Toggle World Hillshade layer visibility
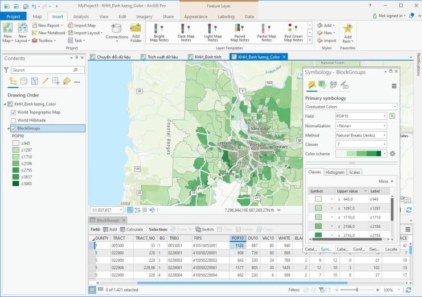 tap(13, 120)
